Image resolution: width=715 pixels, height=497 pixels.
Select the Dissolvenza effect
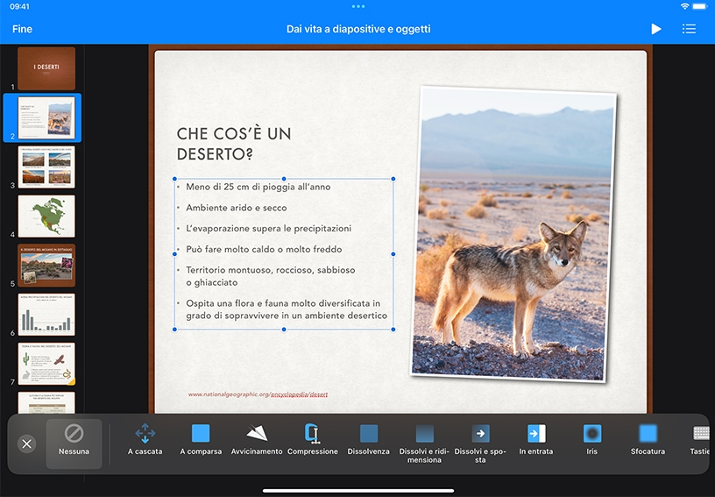368,439
